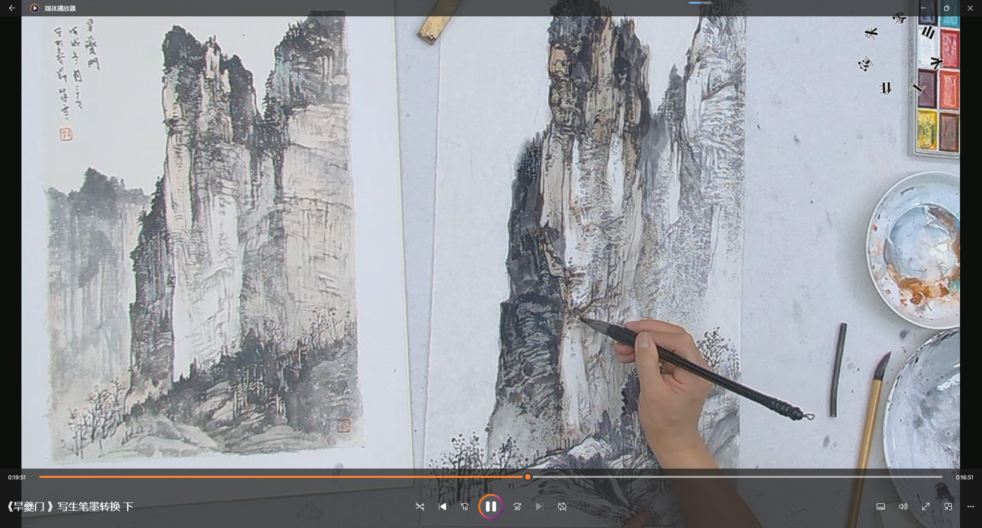This screenshot has height=528, width=982.
Task: Restore down the Media Player window
Action: [x=947, y=8]
